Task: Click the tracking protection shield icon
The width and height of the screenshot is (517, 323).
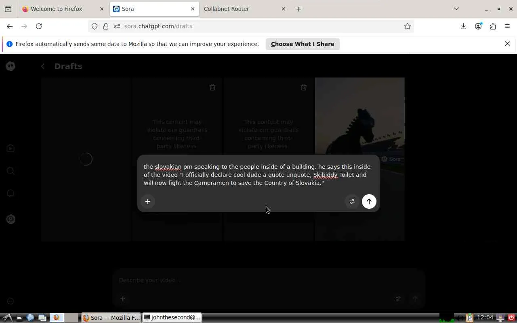Action: click(x=95, y=26)
